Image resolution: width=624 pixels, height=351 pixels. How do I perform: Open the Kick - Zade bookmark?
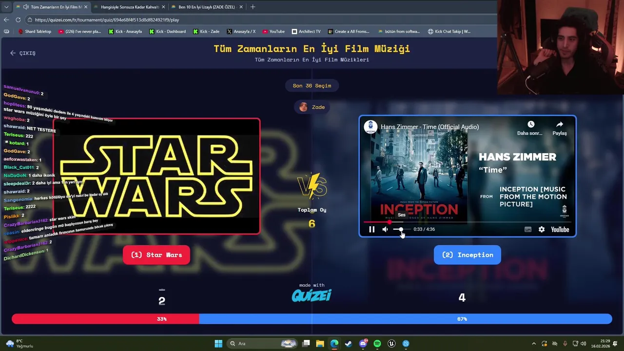tap(206, 31)
